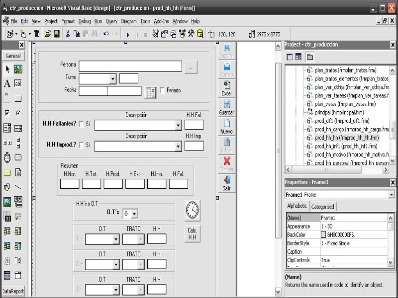The width and height of the screenshot is (398, 298).
Task: Toggle the H.H Improd. Sí checkbox
Action: (82, 145)
